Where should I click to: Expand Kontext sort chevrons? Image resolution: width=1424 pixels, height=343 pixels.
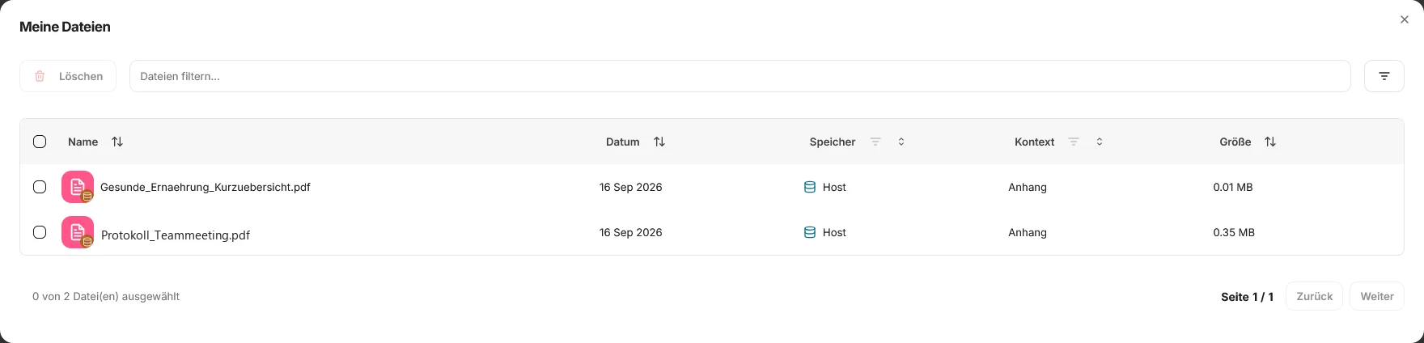(x=1100, y=142)
